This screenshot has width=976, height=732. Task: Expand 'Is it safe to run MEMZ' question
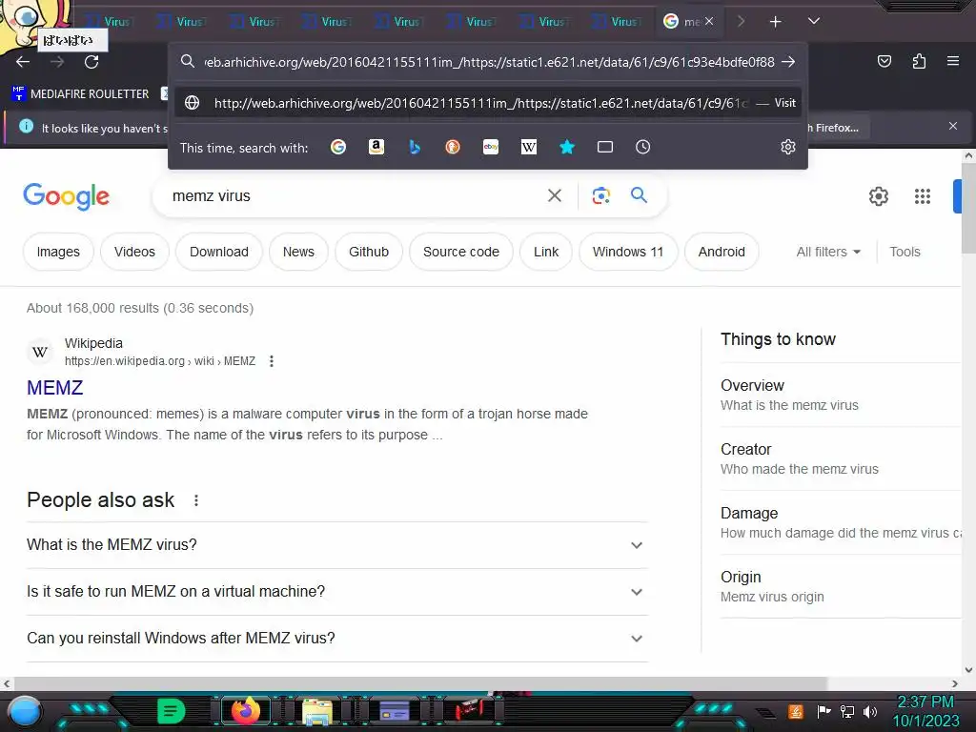pos(337,591)
